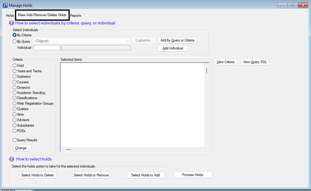Click the J1 application icon in title bar
The image size is (311, 191).
click(x=5, y=5)
